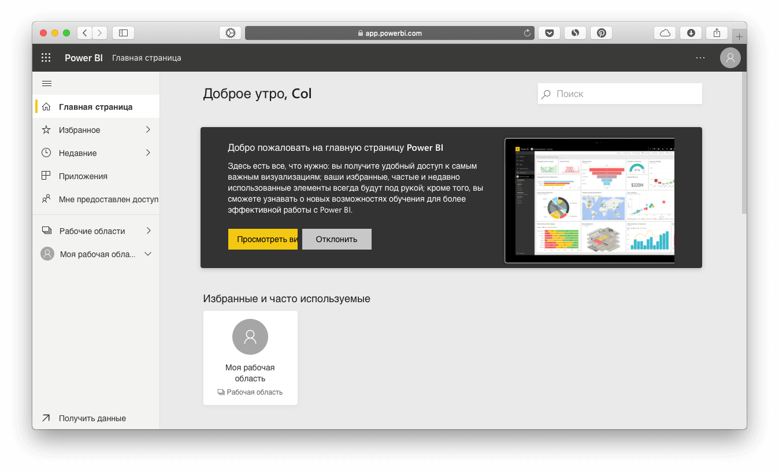
Task: Click the circular extension icon beside Pocket
Action: pyautogui.click(x=576, y=33)
